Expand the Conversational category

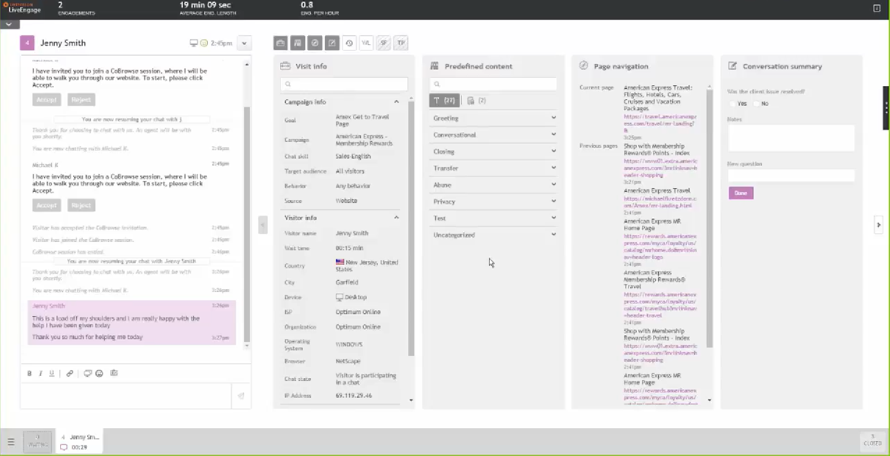click(494, 135)
